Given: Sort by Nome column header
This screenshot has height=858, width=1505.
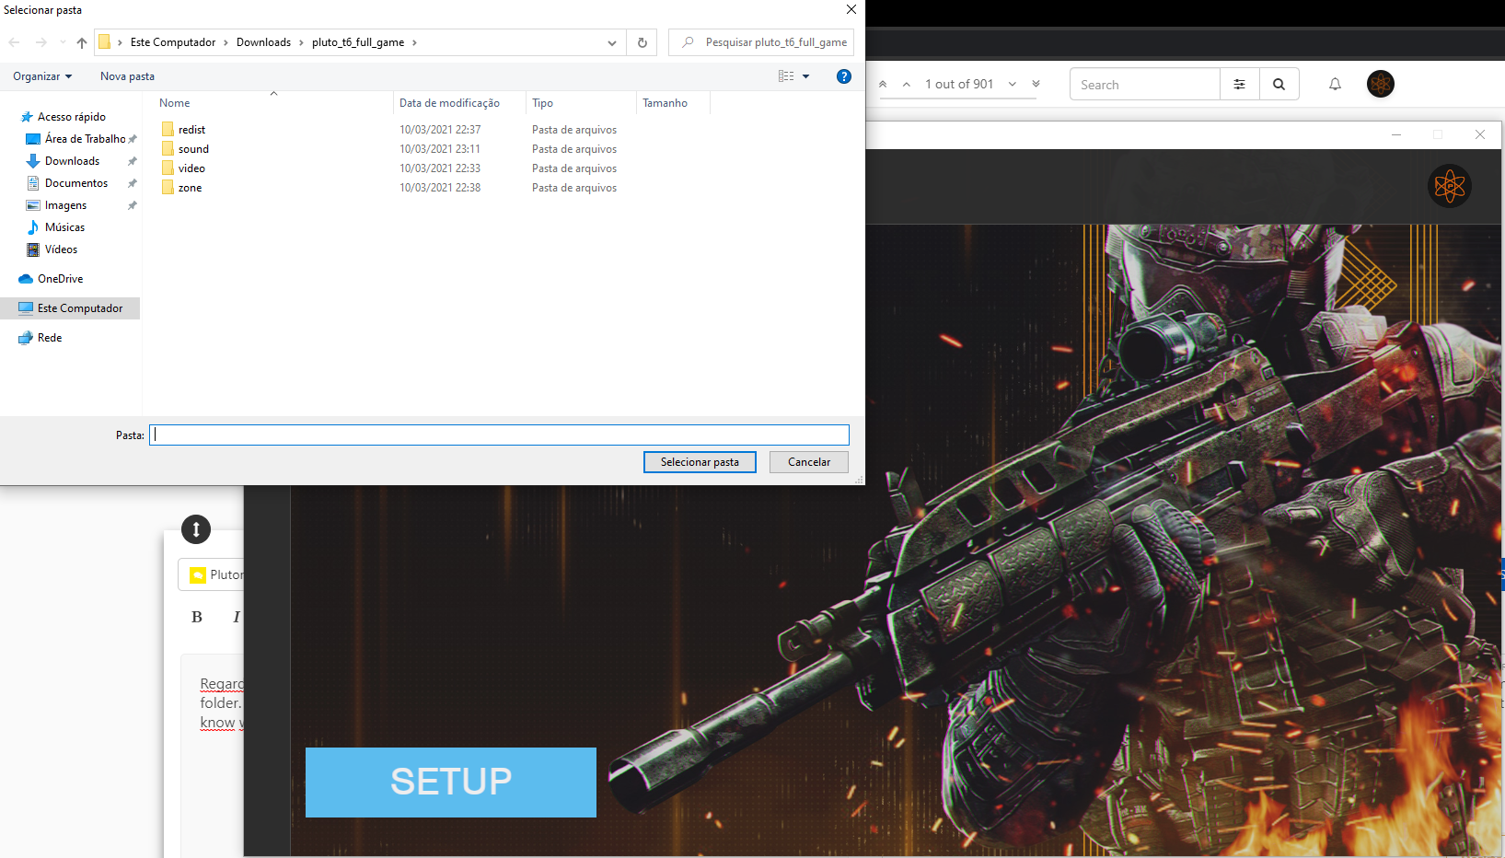Looking at the screenshot, I should pyautogui.click(x=174, y=103).
